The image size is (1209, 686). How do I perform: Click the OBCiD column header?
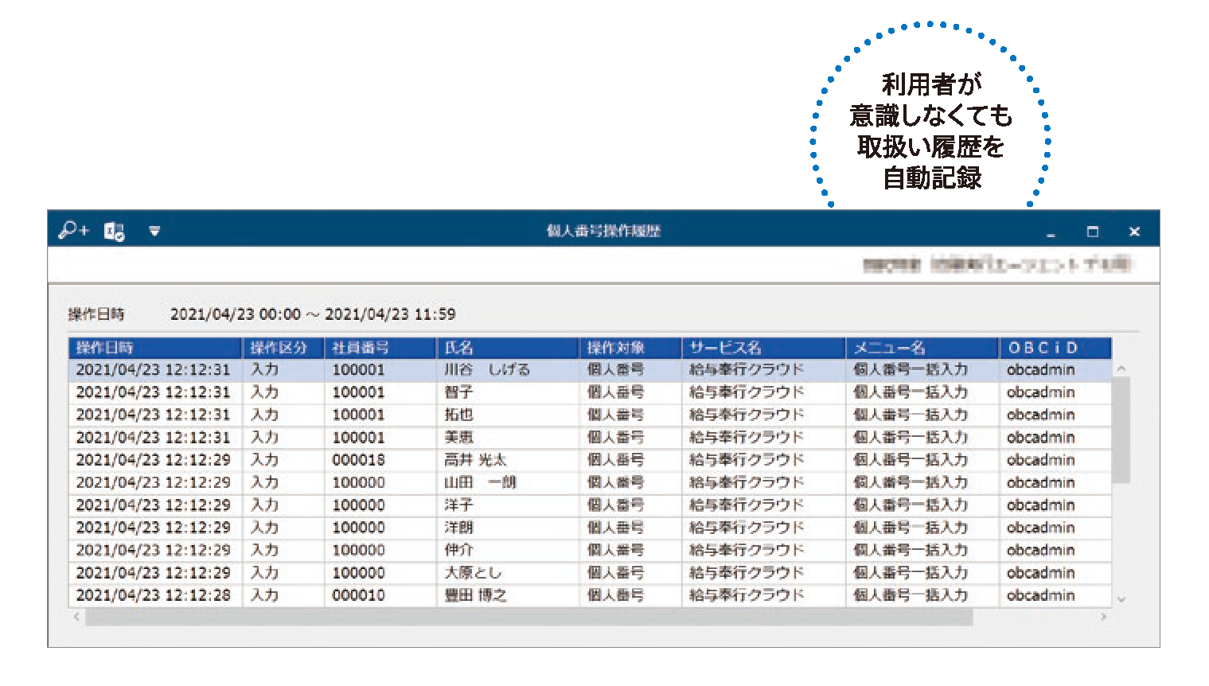[1055, 348]
